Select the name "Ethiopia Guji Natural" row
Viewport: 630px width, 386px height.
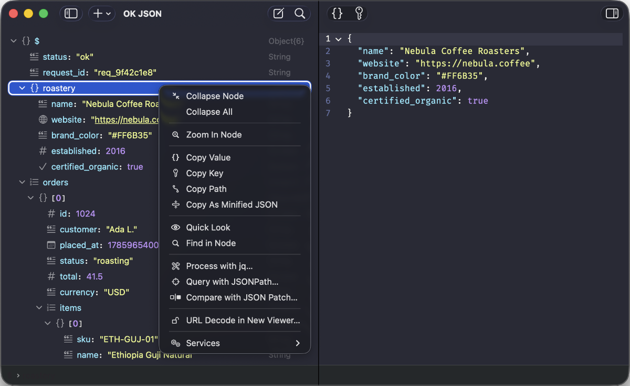(x=160, y=355)
